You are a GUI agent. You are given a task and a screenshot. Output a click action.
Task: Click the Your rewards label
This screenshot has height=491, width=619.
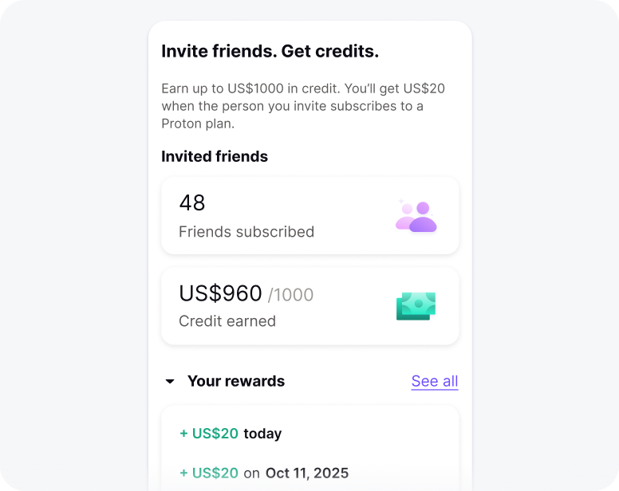click(235, 381)
